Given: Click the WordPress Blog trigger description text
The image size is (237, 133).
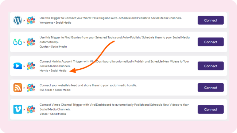Looking at the screenshot, I should coord(110,18).
